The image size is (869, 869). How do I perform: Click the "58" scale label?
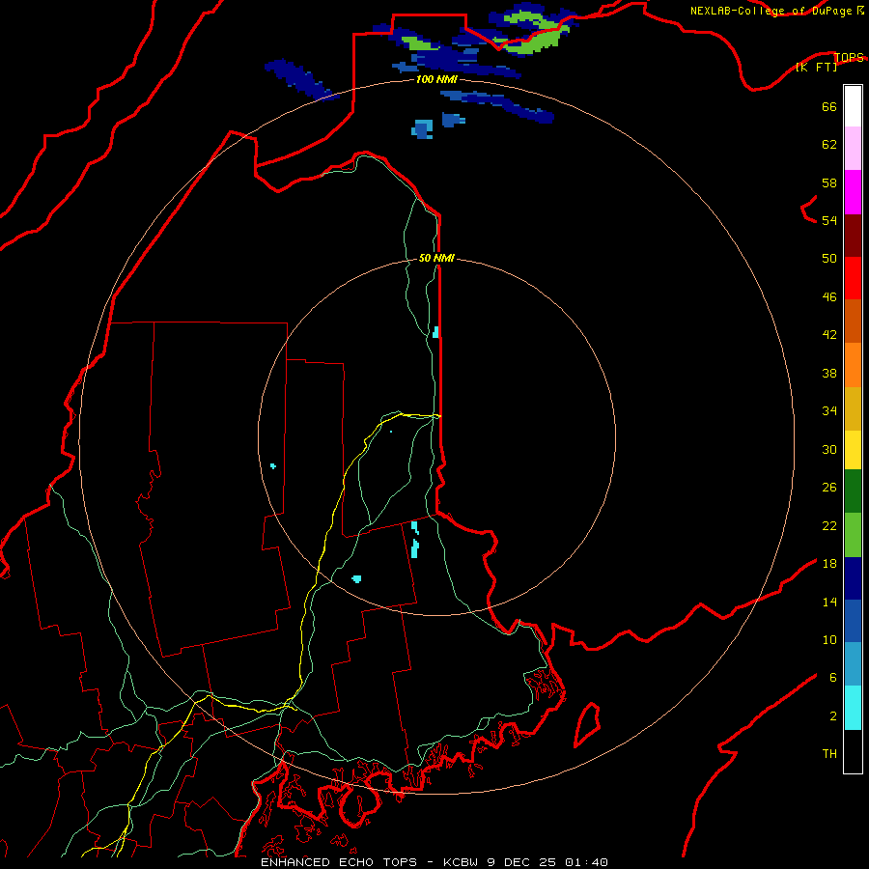[829, 182]
